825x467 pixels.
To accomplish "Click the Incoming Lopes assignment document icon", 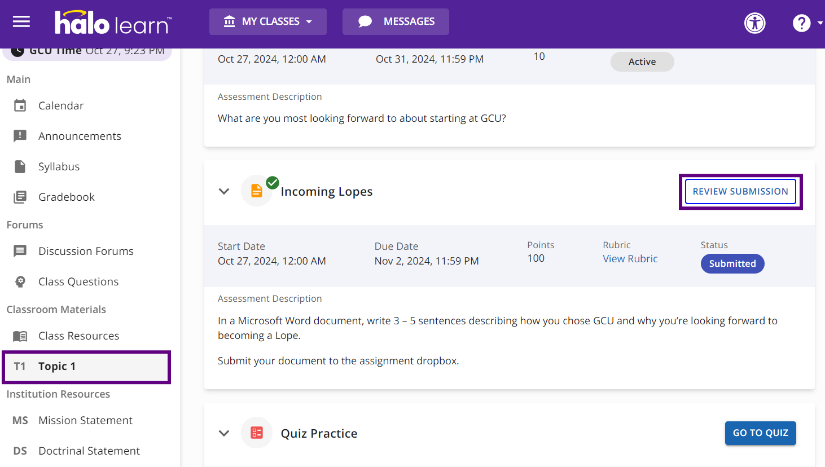I will pos(257,191).
